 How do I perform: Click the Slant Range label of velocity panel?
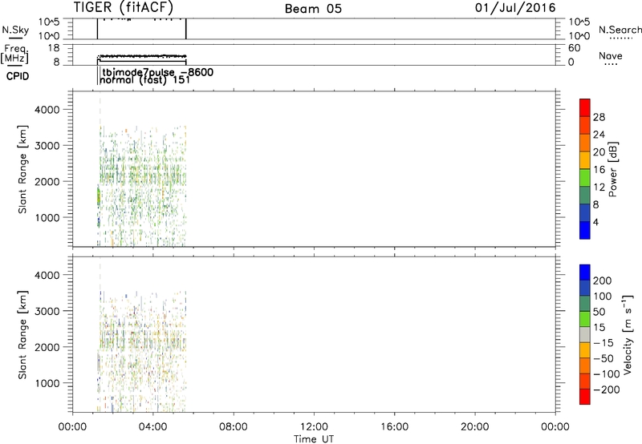pos(22,335)
